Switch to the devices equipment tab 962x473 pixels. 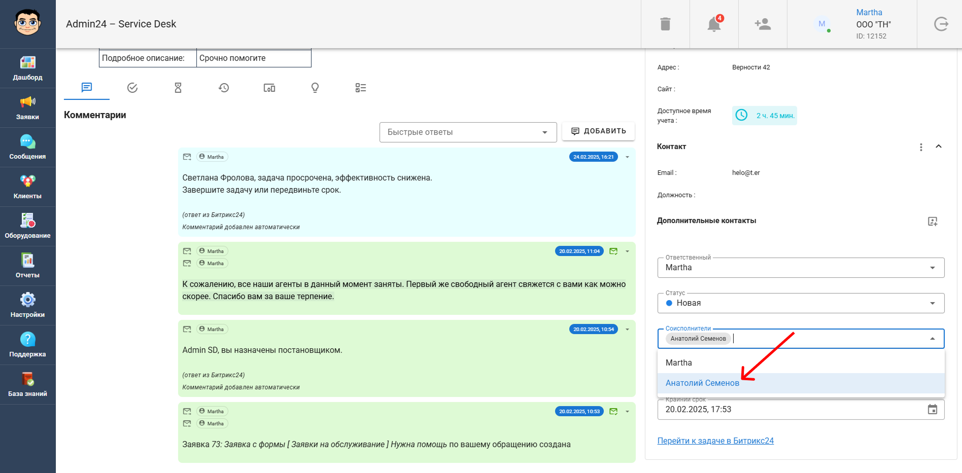coord(269,88)
